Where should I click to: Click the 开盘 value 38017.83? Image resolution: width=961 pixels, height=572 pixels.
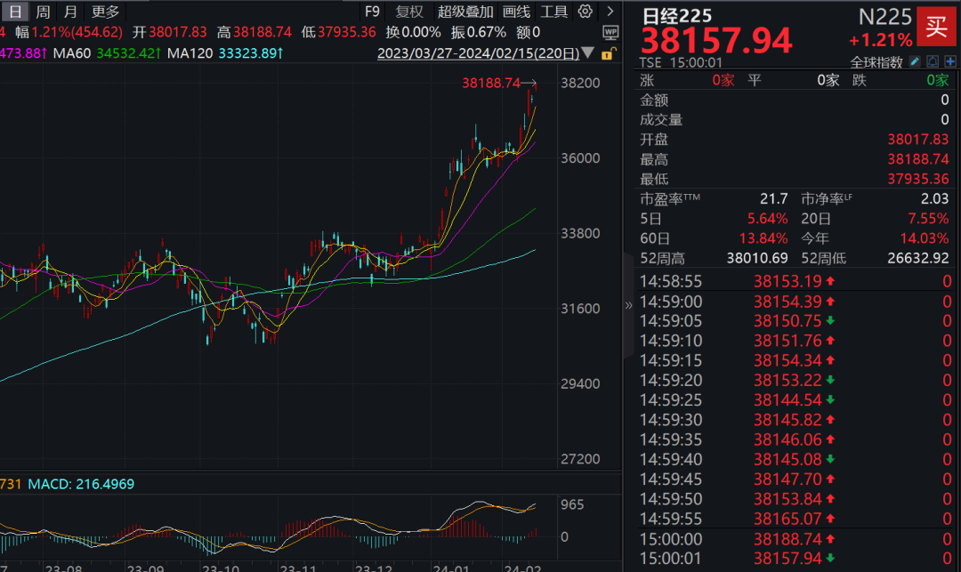[x=917, y=140]
